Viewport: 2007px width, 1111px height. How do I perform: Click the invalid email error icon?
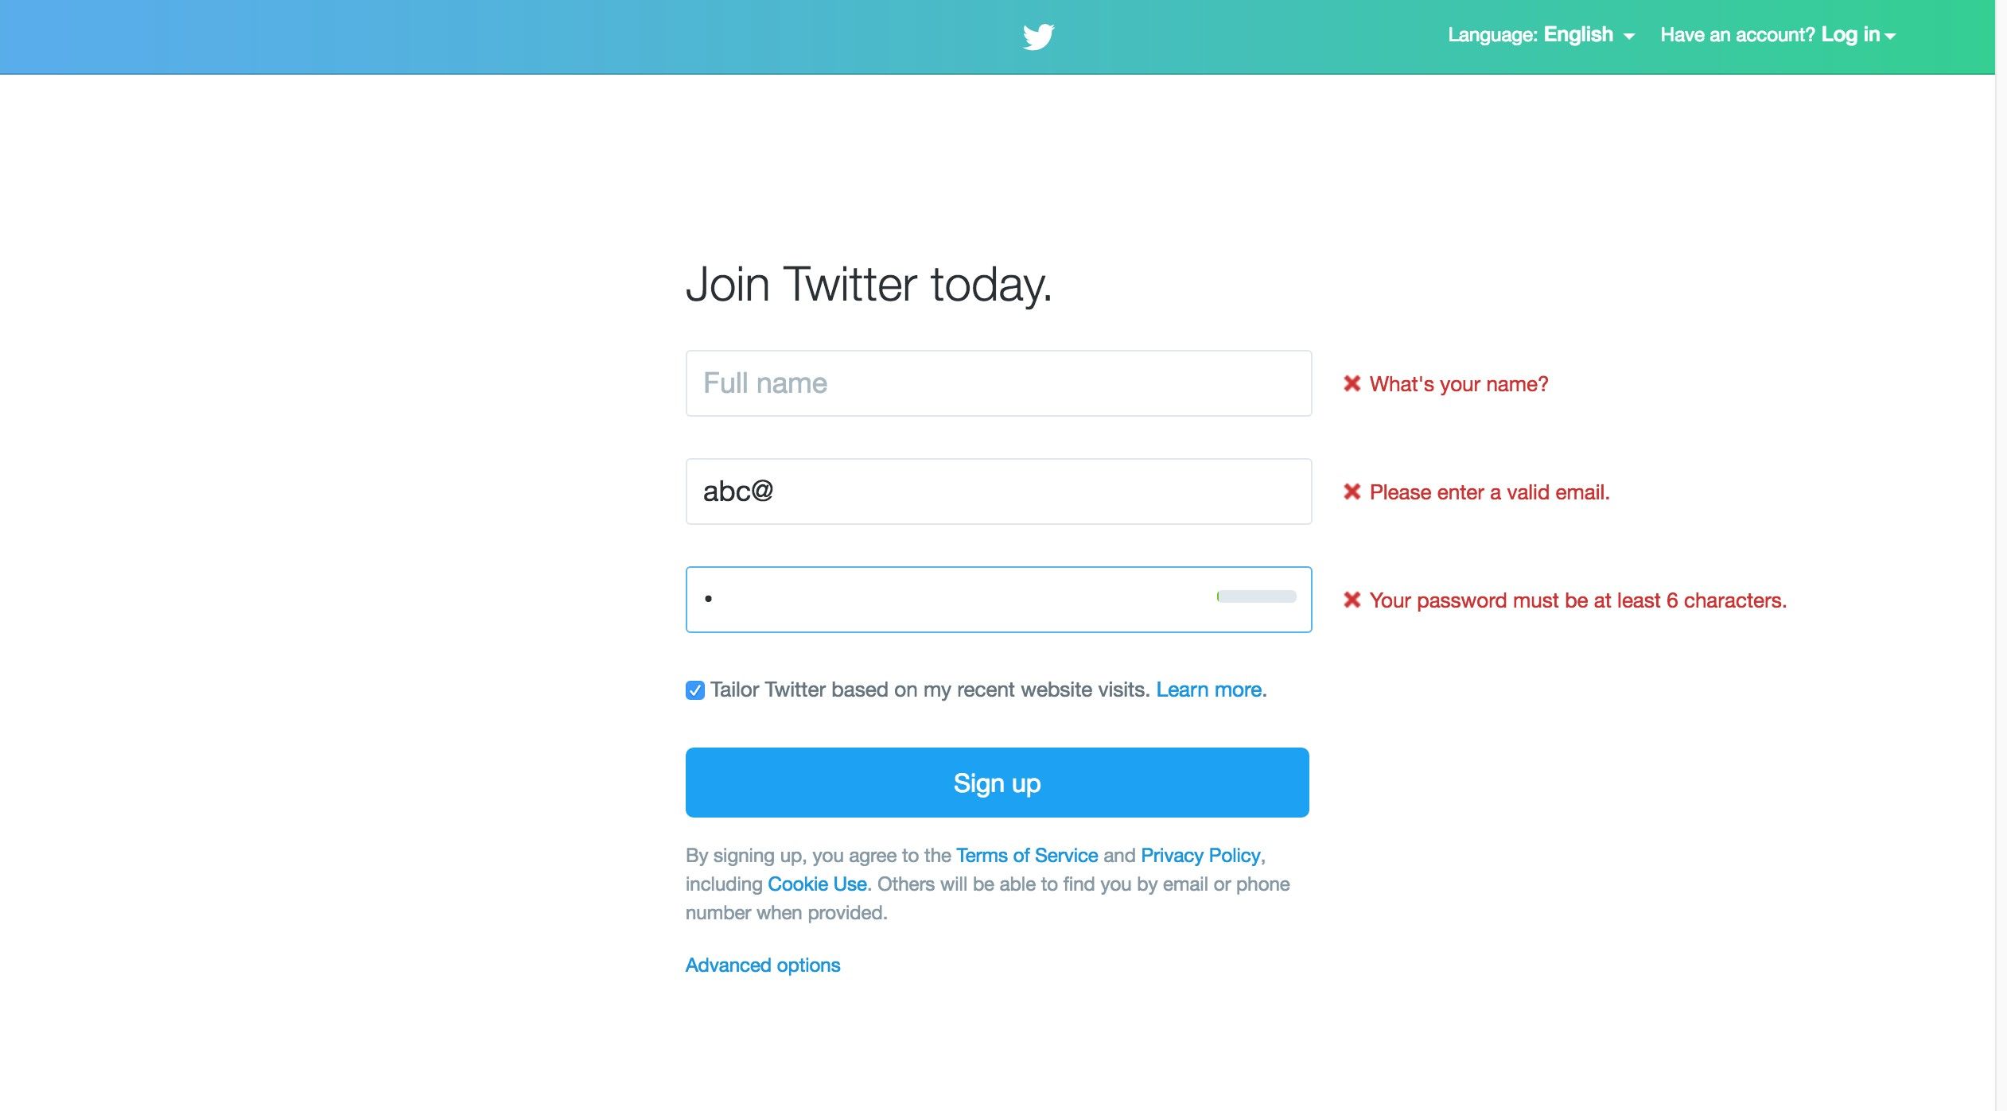[x=1352, y=490]
